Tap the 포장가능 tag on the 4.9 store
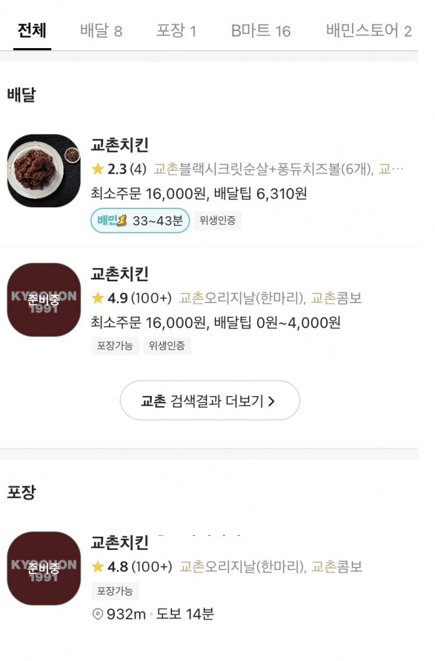435x661 pixels. pos(114,345)
